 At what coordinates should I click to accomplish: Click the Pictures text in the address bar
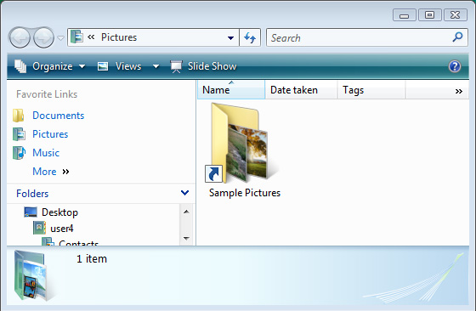click(119, 37)
